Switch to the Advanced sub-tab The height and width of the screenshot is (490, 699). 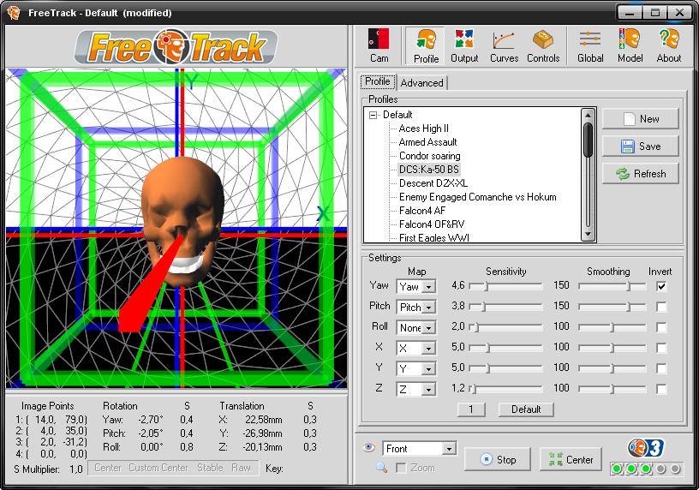421,83
